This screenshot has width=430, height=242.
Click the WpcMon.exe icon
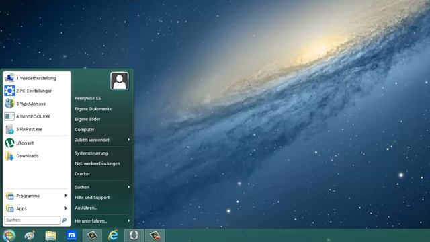[x=9, y=104]
